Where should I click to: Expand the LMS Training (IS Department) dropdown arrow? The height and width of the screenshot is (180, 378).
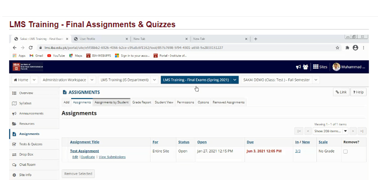point(154,80)
